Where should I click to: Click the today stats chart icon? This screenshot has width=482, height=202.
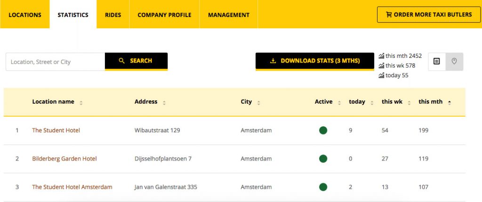381,76
